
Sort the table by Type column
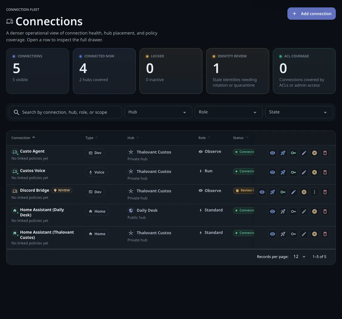pyautogui.click(x=92, y=137)
